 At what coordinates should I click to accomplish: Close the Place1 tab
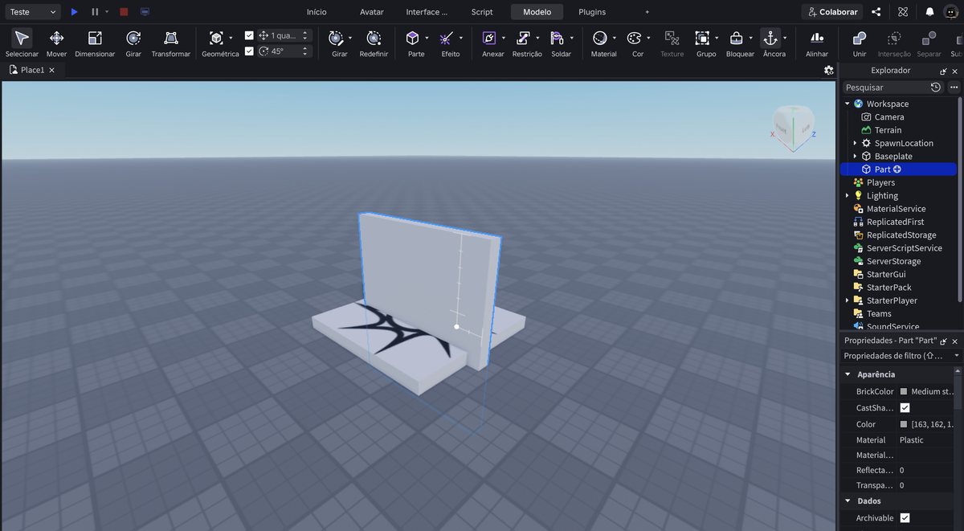52,70
